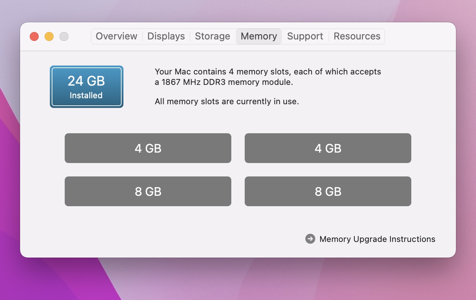Click the right 8 GB memory slot
476x300 pixels.
(328, 191)
